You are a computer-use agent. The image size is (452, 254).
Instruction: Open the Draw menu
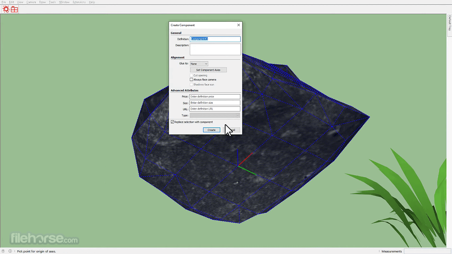(x=43, y=2)
